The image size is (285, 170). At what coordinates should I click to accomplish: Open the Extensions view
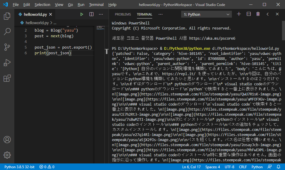click(x=7, y=78)
